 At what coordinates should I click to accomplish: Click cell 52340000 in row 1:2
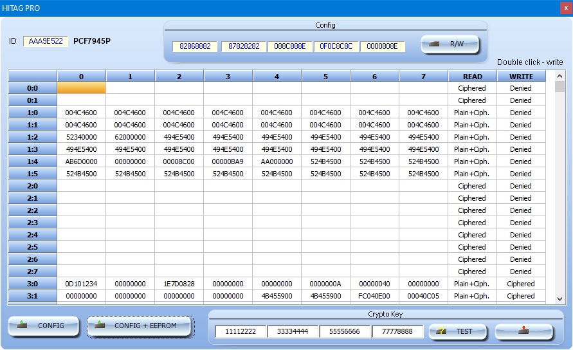point(82,137)
